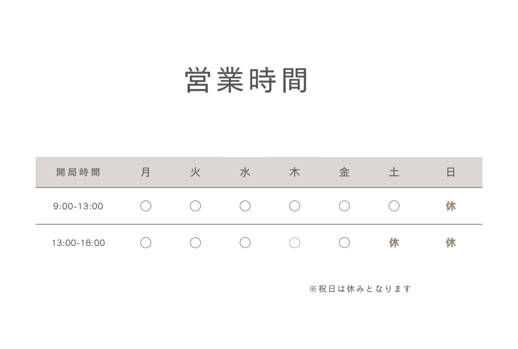Select the Saturday morning circle mark
The width and height of the screenshot is (518, 349).
point(394,206)
